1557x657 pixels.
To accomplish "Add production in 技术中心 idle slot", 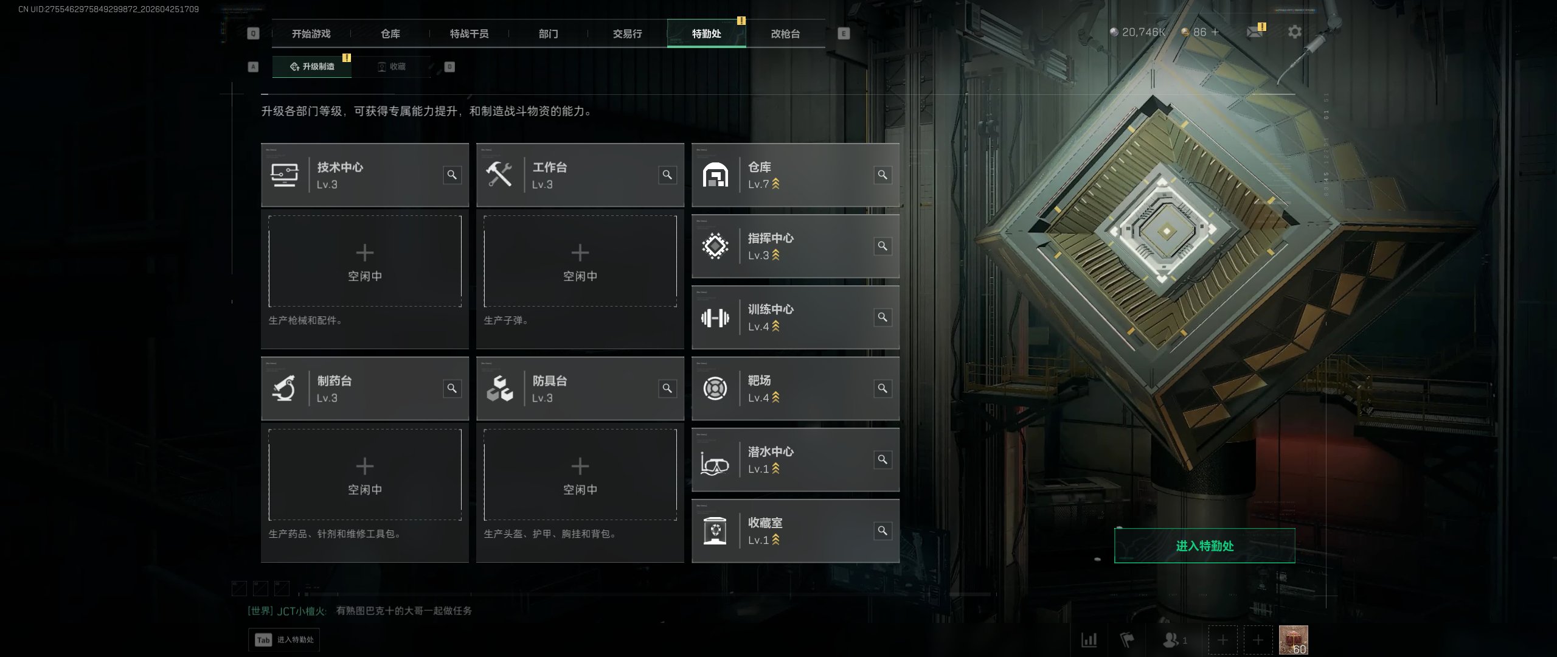I will [365, 261].
